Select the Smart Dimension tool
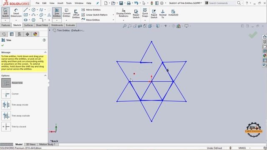The width and height of the screenshot is (267, 150). click(x=16, y=12)
